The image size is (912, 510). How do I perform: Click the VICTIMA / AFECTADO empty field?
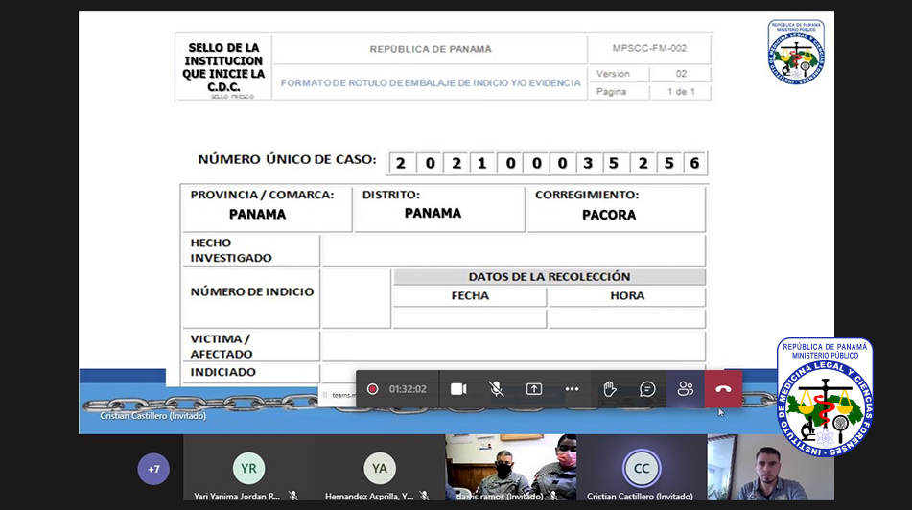[x=514, y=346]
